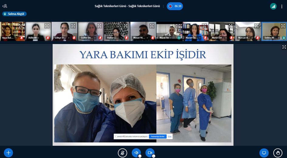Fullscreen Mesut's webcam video
Image resolution: width=287 pixels, height=158 pixels.
pyautogui.click(x=152, y=26)
